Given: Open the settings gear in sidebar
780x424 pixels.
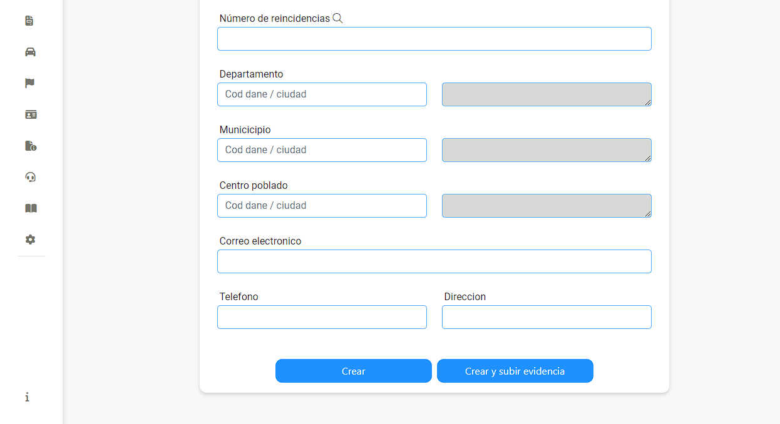Looking at the screenshot, I should coord(30,240).
